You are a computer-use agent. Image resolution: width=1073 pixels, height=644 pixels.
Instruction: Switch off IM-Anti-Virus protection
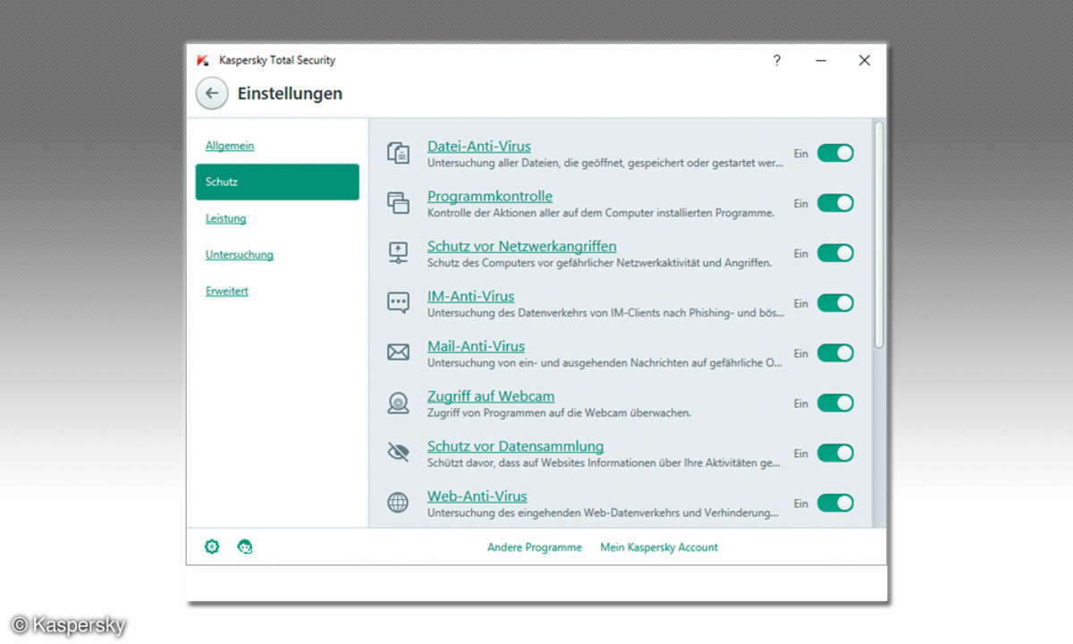click(x=835, y=303)
